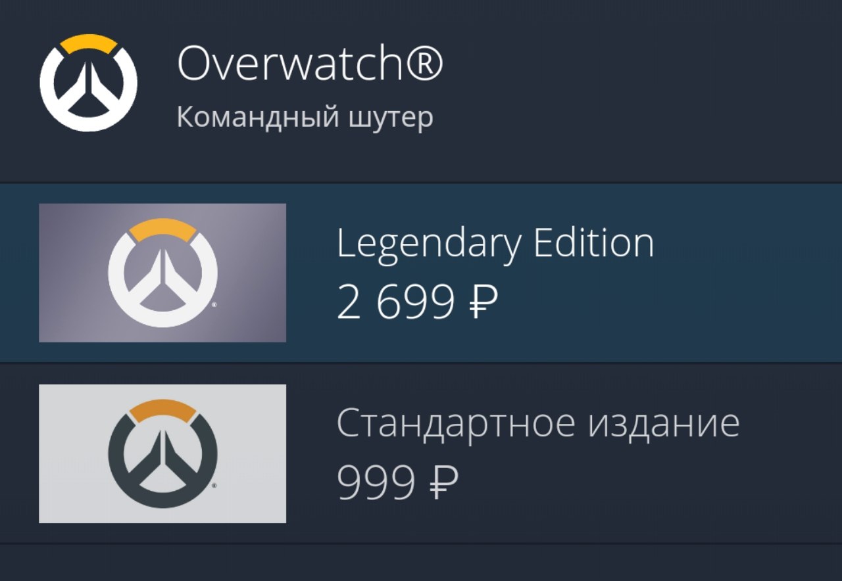Select the highlighted Legendary Edition row background
Screen dimensions: 842x581
pos(421,273)
